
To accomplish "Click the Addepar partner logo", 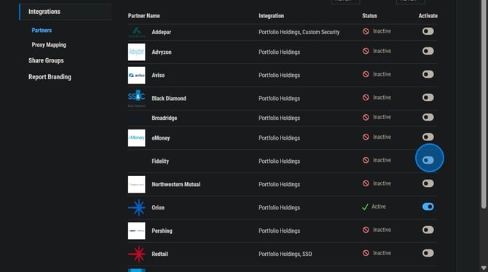I will pyautogui.click(x=137, y=32).
